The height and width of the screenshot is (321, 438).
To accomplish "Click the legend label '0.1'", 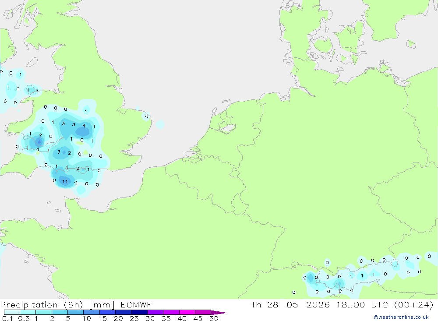I will [7, 318].
